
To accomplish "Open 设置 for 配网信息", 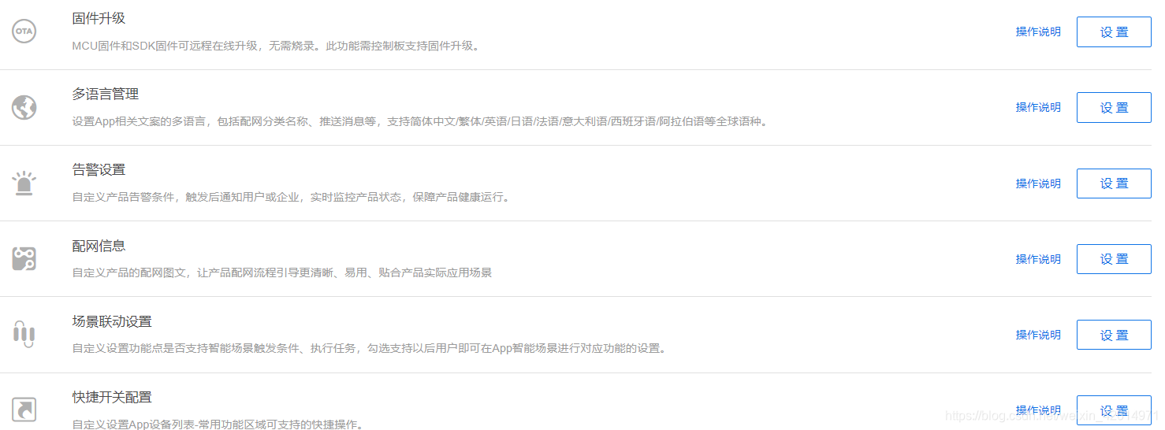I will [x=1114, y=259].
